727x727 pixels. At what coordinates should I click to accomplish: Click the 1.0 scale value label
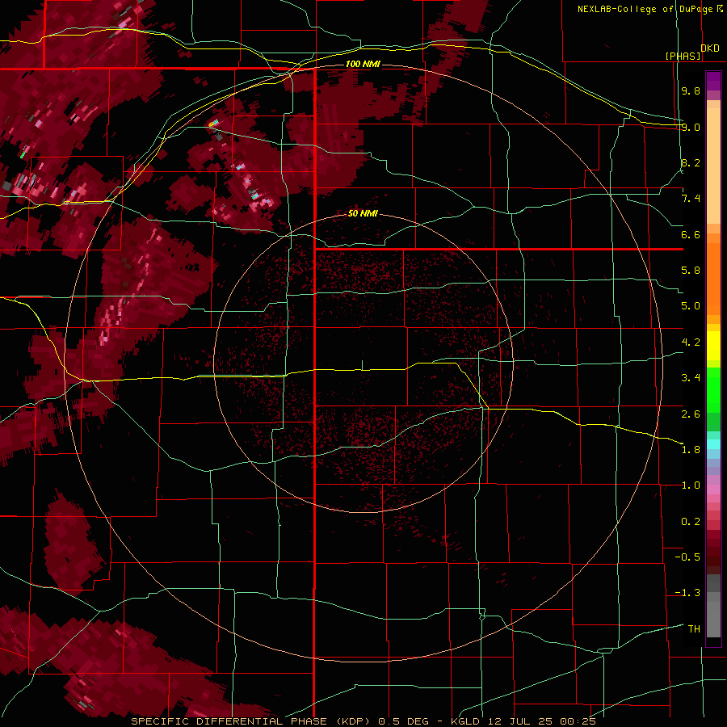click(691, 485)
